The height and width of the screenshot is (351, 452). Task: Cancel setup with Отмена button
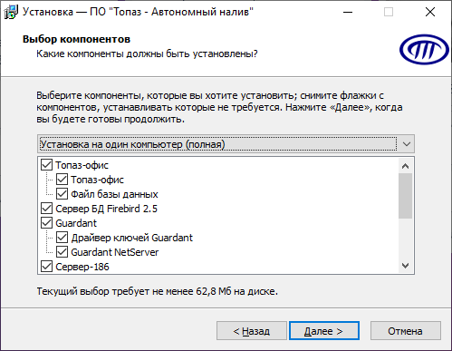point(406,331)
